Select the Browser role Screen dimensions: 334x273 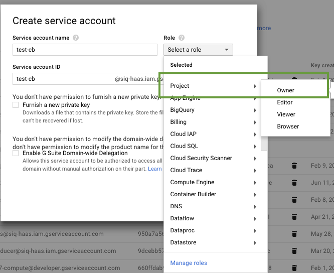tap(288, 126)
